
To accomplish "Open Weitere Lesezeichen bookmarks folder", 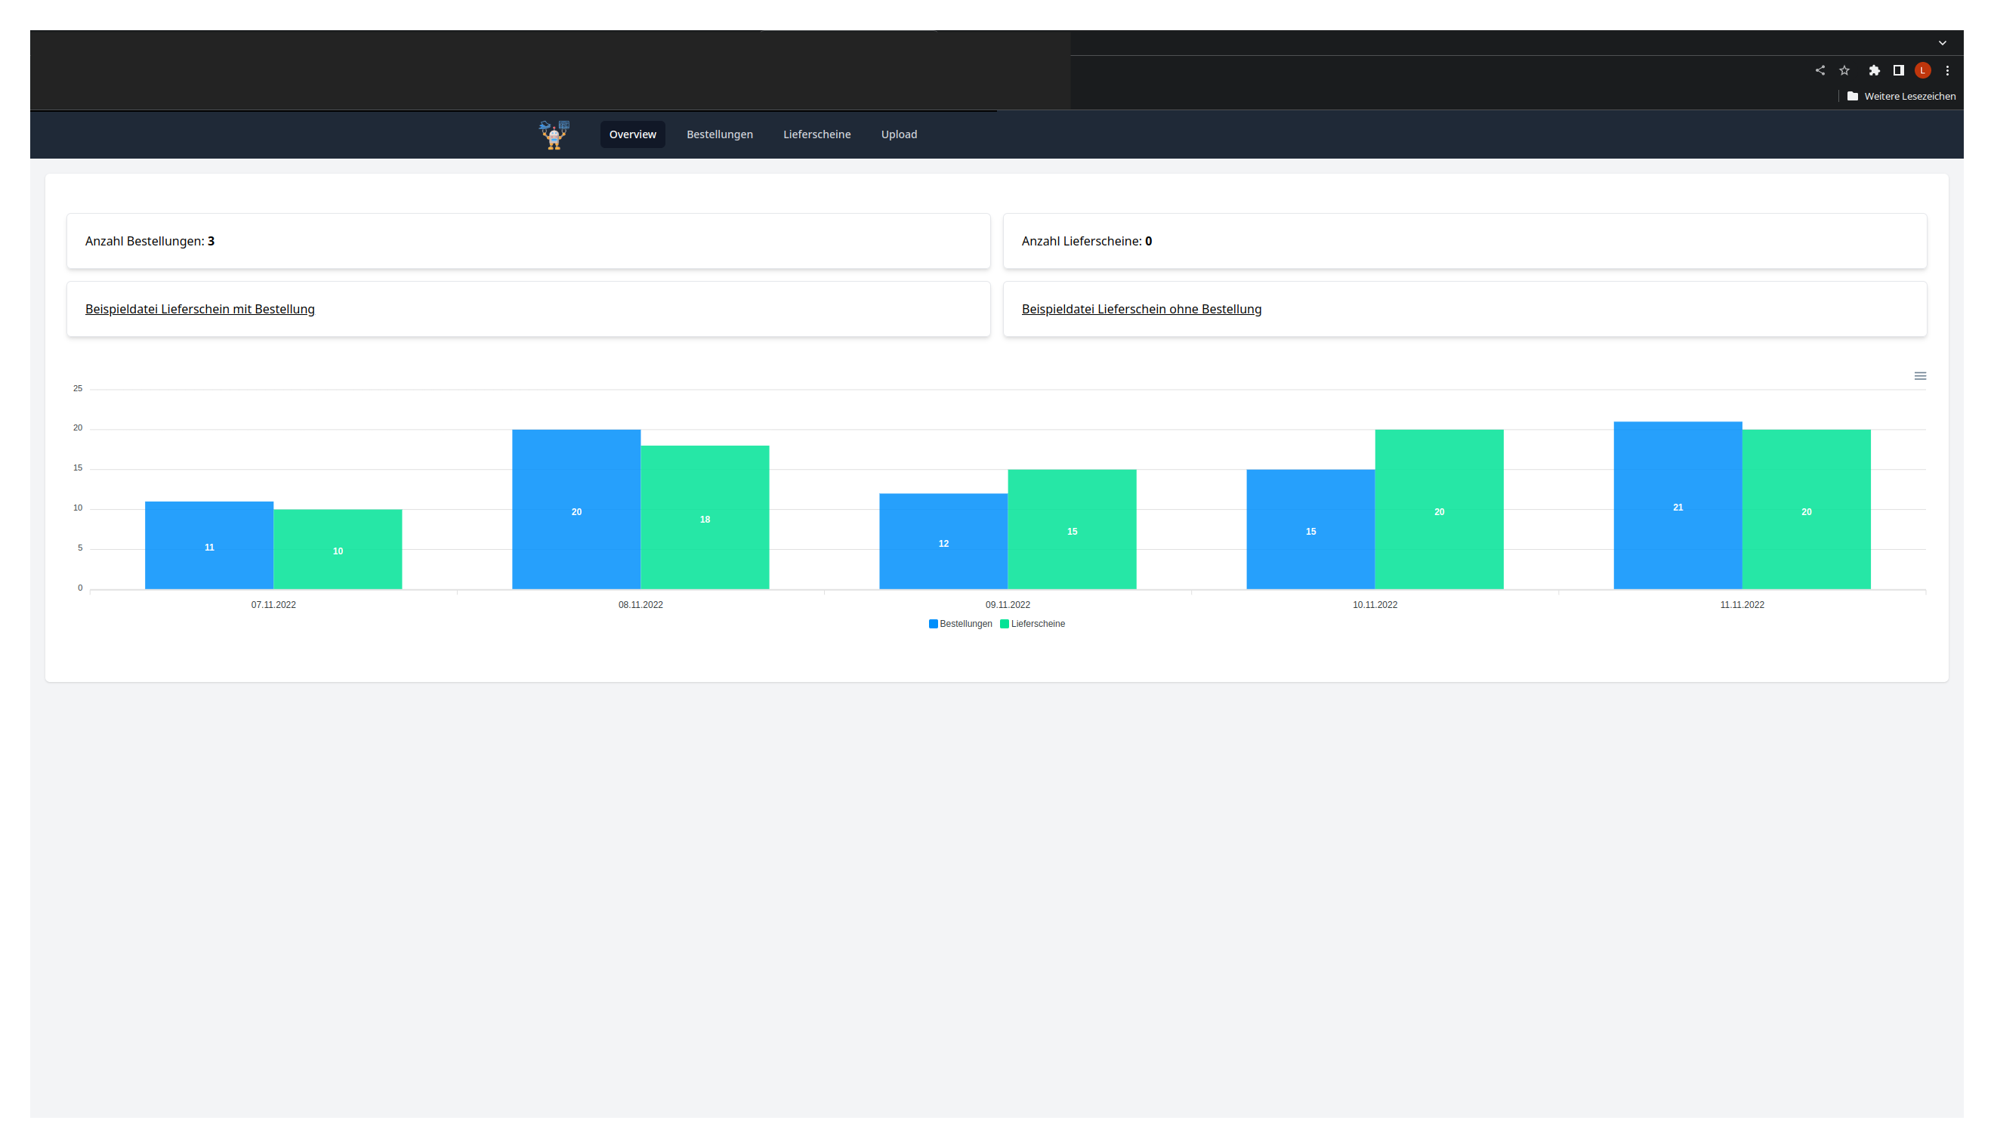I will click(1901, 96).
